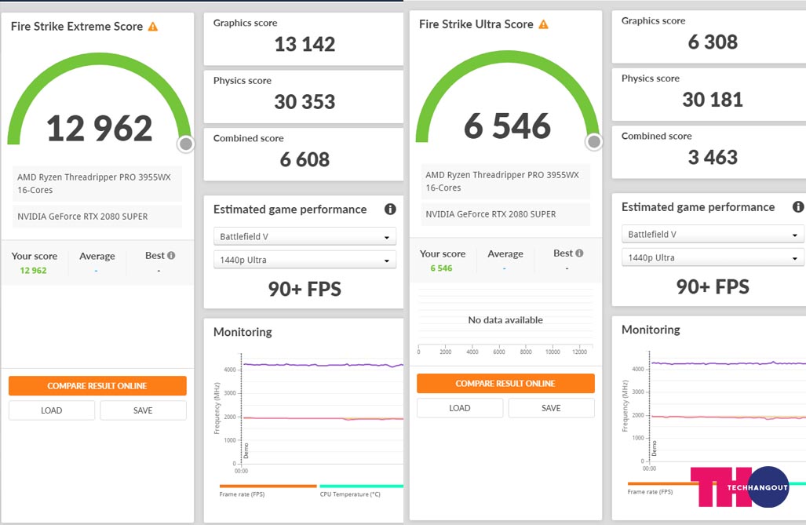Viewport: 806px width, 525px height.
Task: Click Physics score 30 181 value
Action: 713,100
